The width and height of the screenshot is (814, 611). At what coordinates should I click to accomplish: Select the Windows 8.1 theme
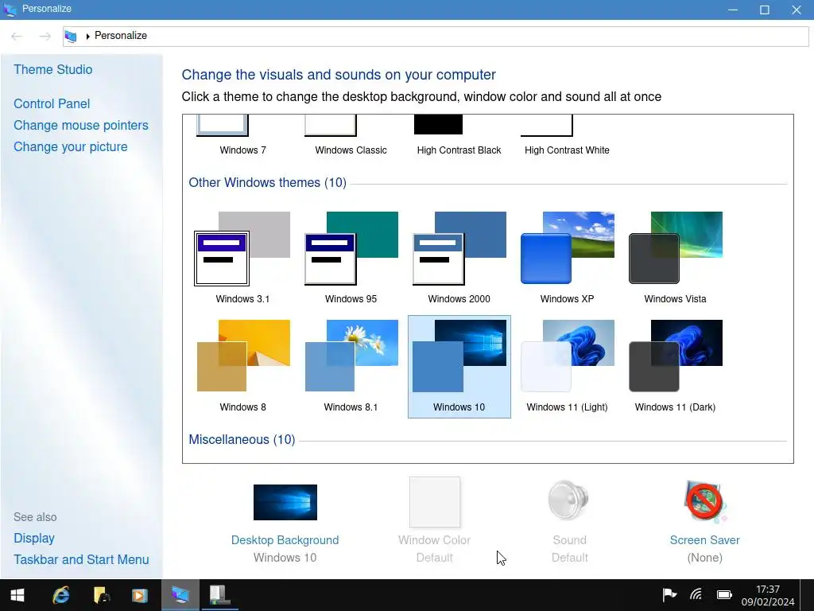(x=351, y=366)
